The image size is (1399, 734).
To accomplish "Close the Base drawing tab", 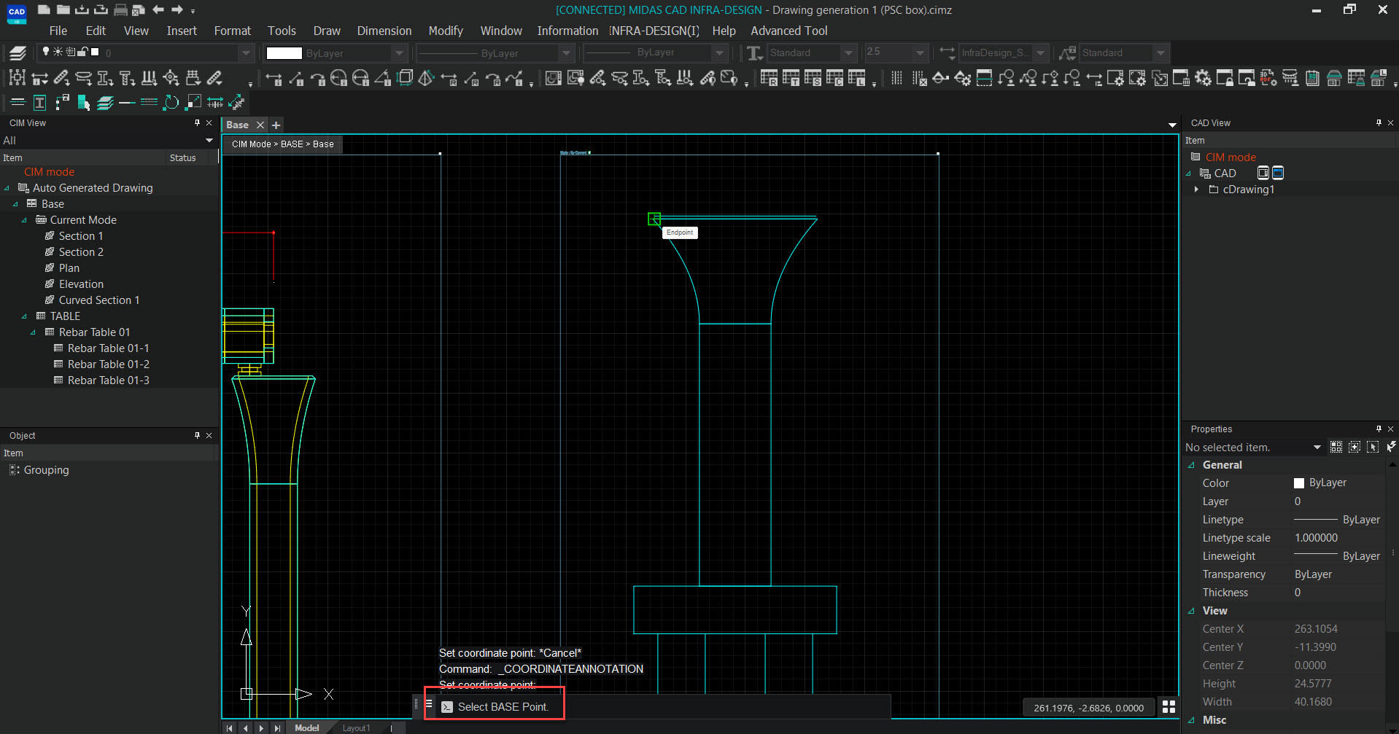I will pyautogui.click(x=260, y=125).
